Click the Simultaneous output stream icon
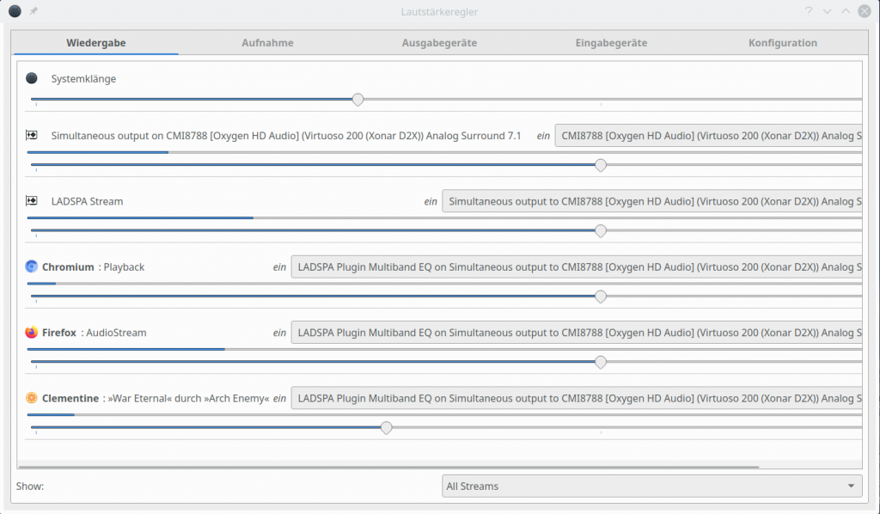 [32, 135]
